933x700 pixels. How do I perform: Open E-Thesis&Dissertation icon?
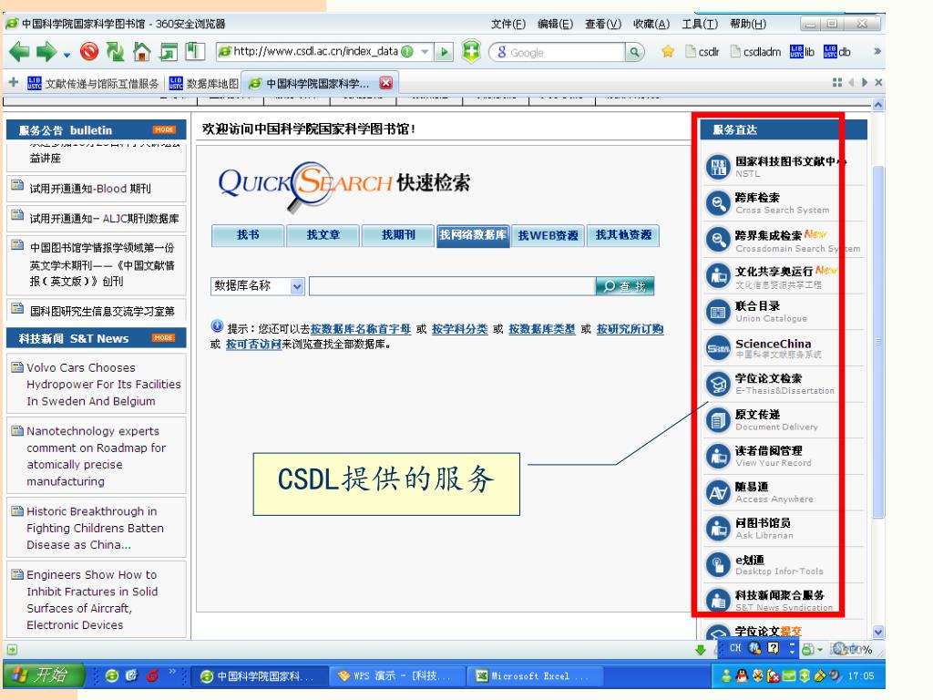point(718,384)
